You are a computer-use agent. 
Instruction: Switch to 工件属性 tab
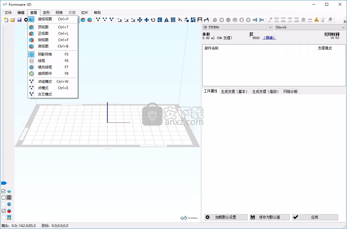(x=211, y=91)
